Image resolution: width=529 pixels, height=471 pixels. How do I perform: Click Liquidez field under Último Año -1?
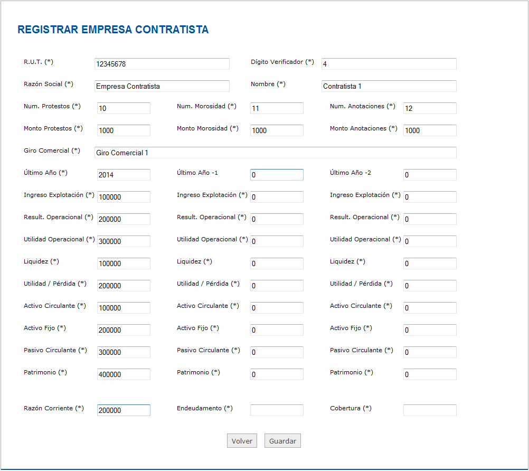[x=277, y=263]
